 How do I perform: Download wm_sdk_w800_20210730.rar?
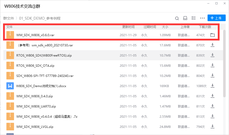(212, 45)
